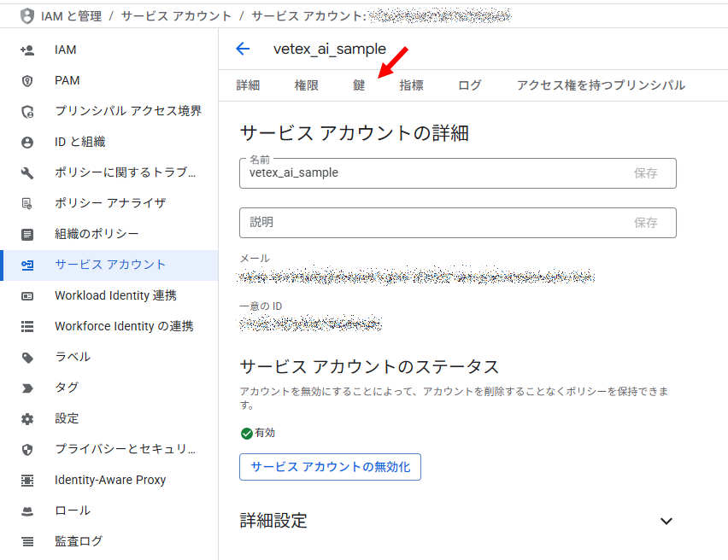Screen dimensions: 728x560
Task: Click the ロール hat icon
Action: click(x=27, y=511)
